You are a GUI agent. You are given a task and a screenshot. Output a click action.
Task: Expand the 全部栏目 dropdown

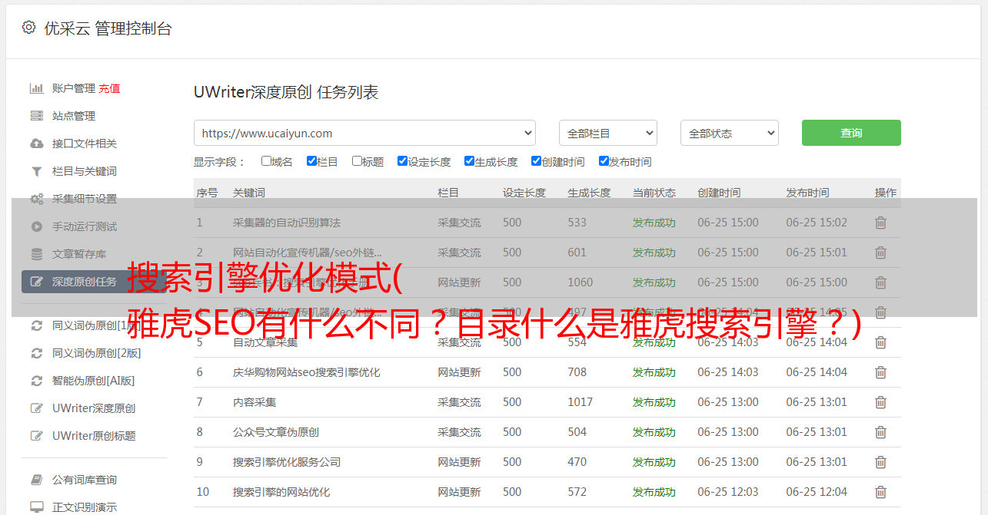point(607,133)
